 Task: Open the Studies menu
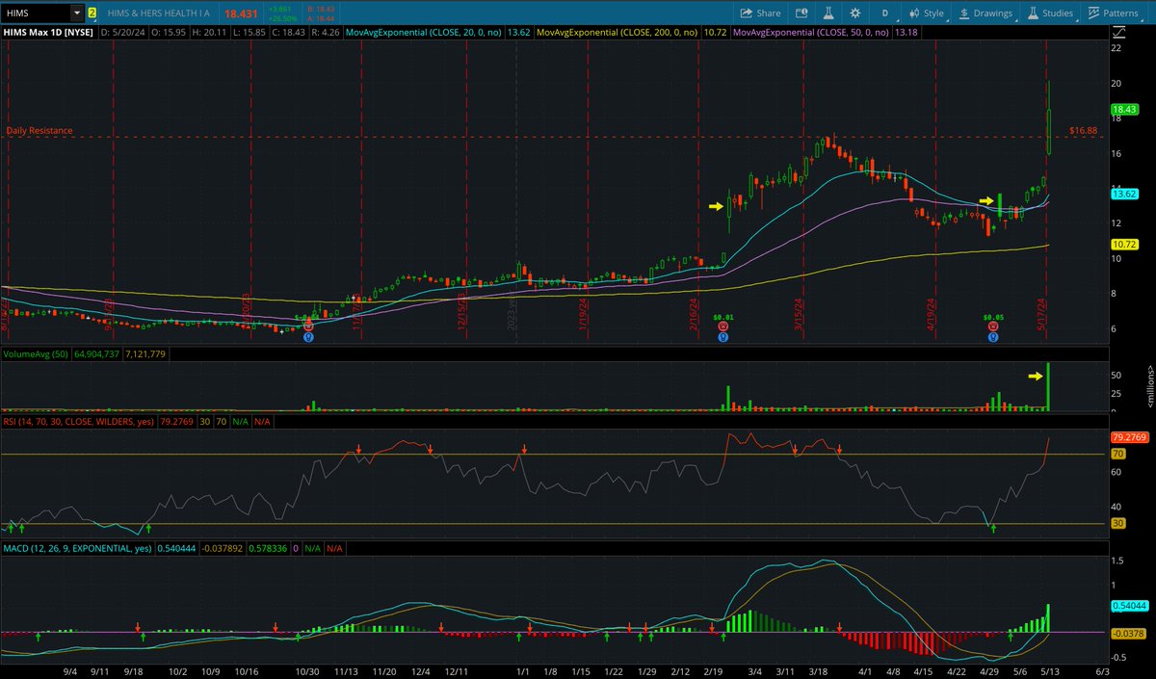pyautogui.click(x=1049, y=13)
